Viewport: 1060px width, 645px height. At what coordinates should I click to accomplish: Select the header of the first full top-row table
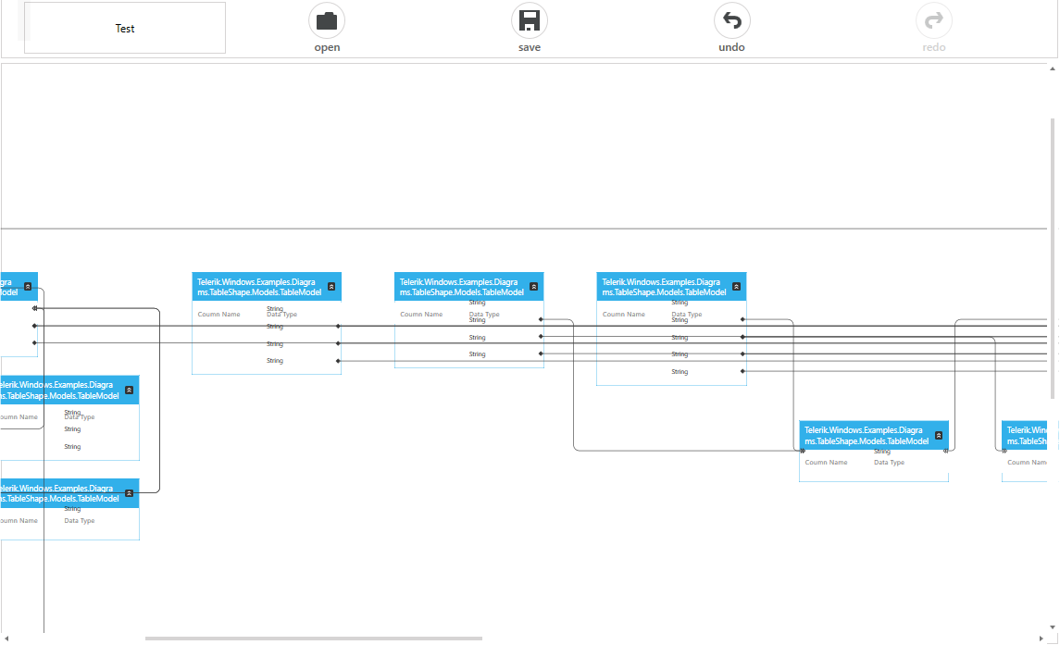coord(267,287)
